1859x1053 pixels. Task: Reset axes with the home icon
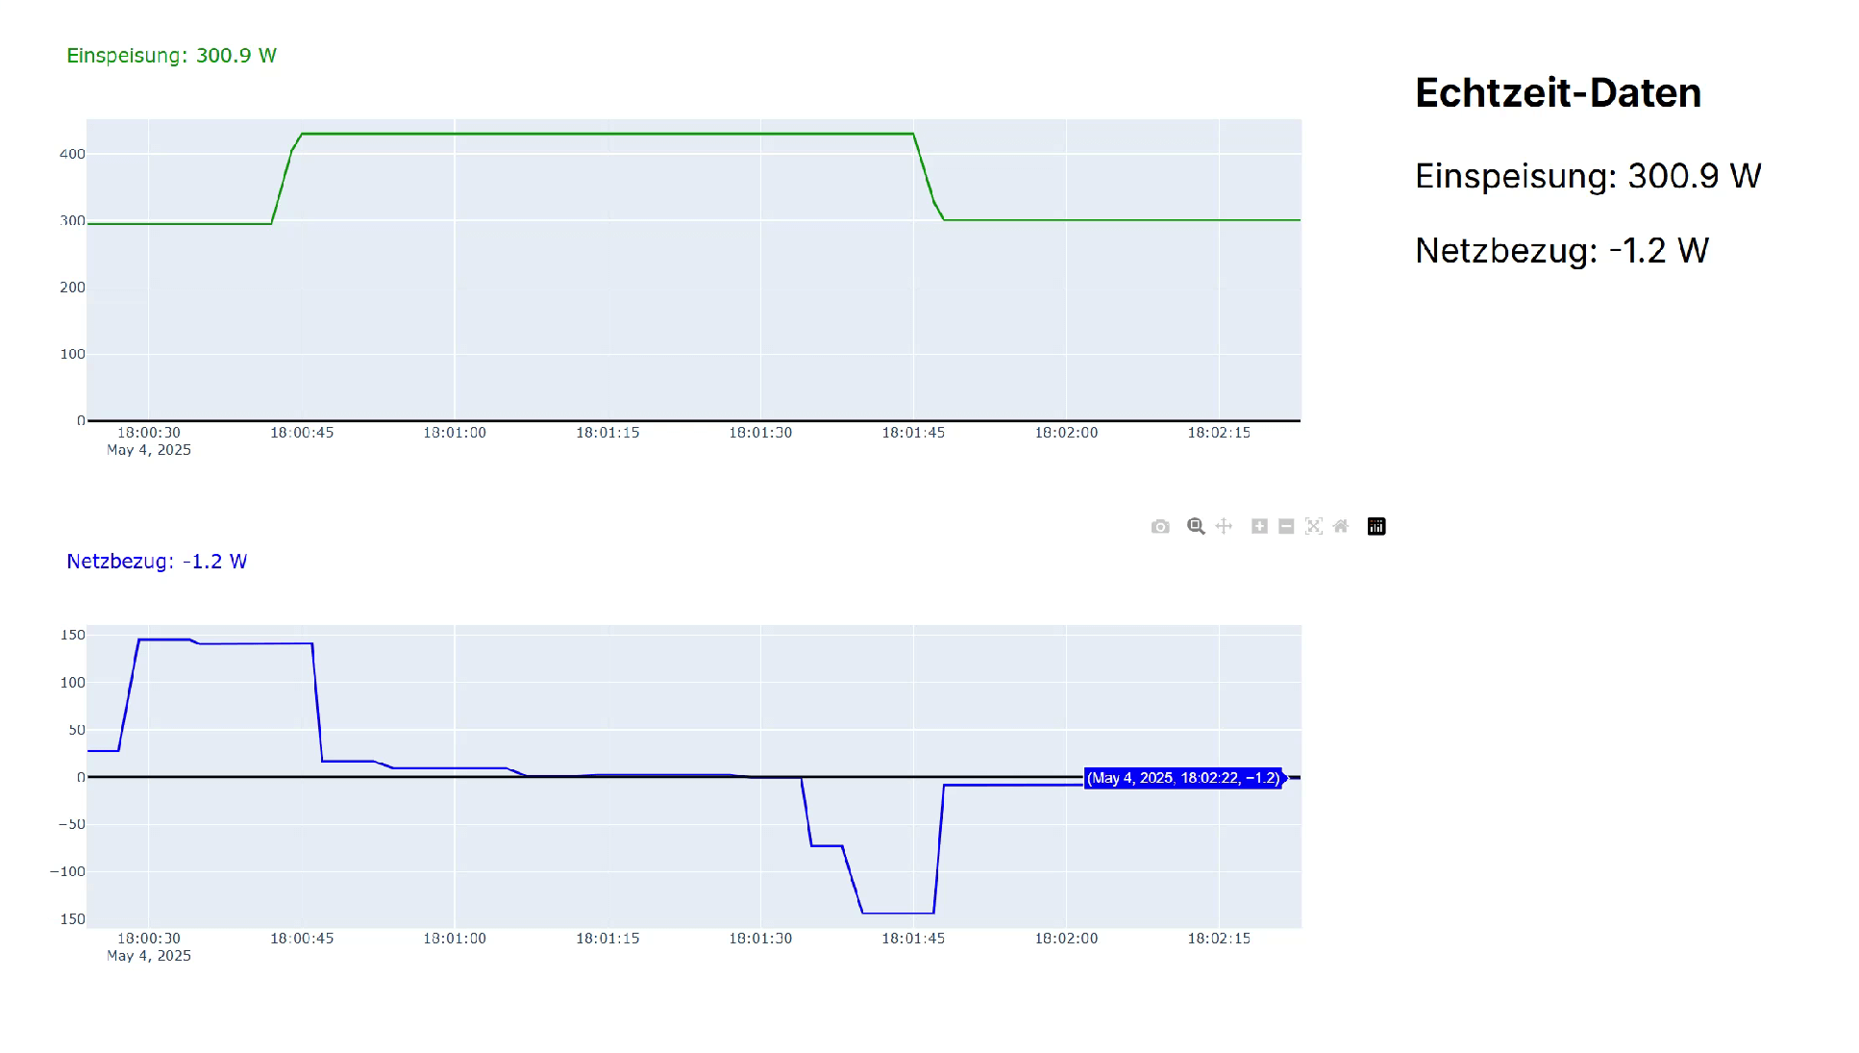(1341, 526)
